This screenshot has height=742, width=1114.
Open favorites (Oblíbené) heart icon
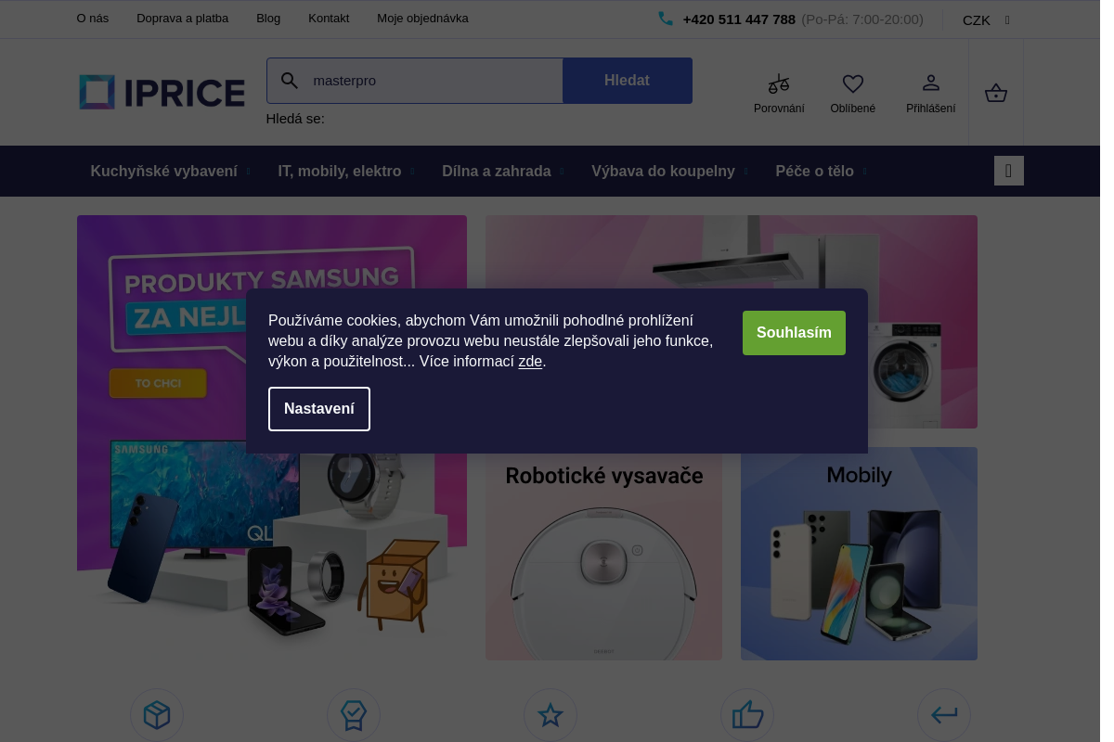tap(853, 84)
